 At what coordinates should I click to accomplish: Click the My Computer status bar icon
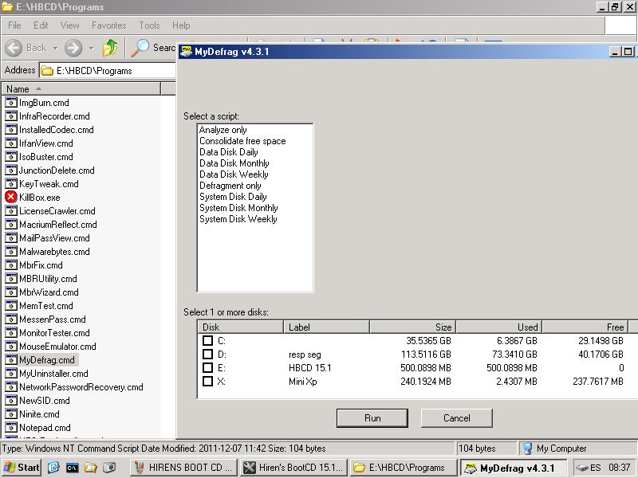click(x=527, y=449)
